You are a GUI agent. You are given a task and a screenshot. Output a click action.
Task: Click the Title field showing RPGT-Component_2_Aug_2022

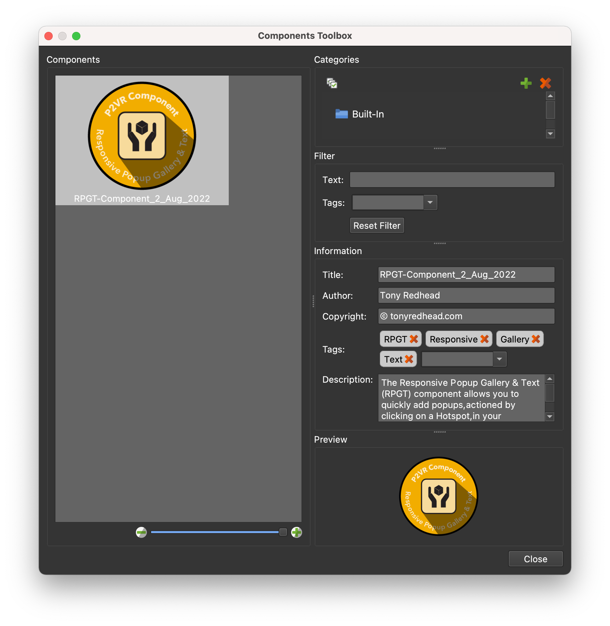pos(466,275)
